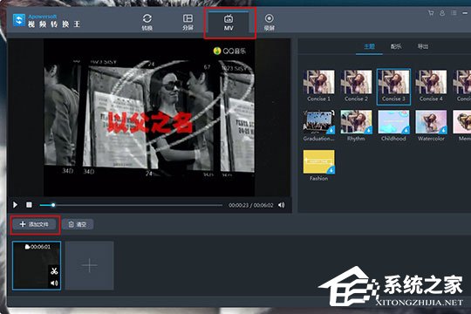Viewport: 471px width, 314px height.
Task: Select the 主题 theme tab
Action: [369, 46]
